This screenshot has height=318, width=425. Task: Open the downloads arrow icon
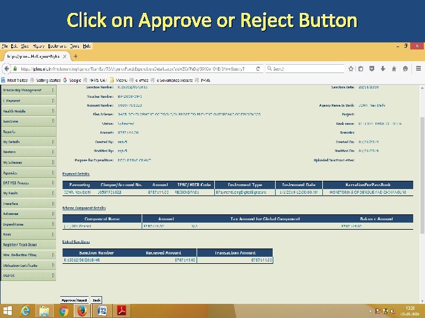pyautogui.click(x=382, y=69)
